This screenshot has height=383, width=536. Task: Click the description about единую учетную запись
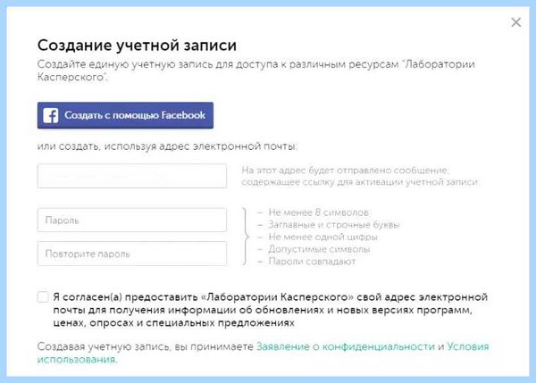[x=256, y=71]
